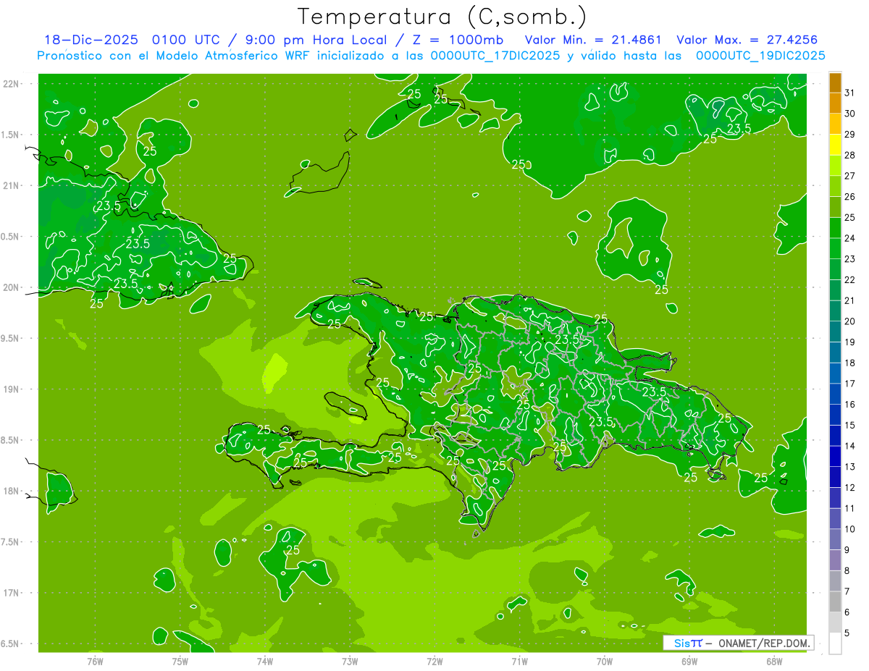Viewport: 869px width, 671px height.
Task: Click the "69W" longitude axis label
Action: (689, 662)
